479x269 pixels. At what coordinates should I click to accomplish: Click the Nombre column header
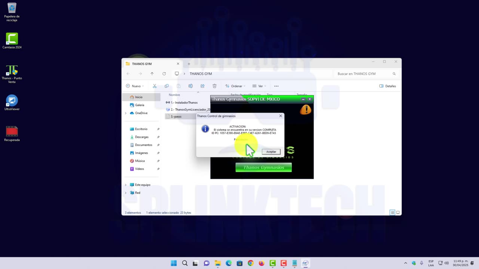[x=174, y=95]
